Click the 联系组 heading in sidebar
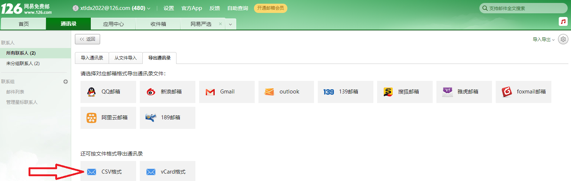 pyautogui.click(x=8, y=82)
